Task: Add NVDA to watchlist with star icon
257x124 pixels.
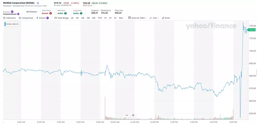Action: [x=38, y=3]
